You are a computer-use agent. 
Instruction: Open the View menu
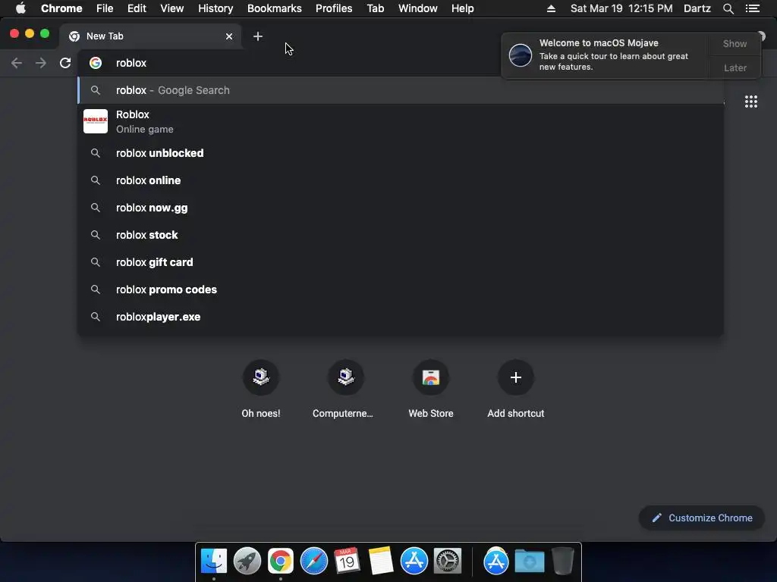tap(172, 8)
